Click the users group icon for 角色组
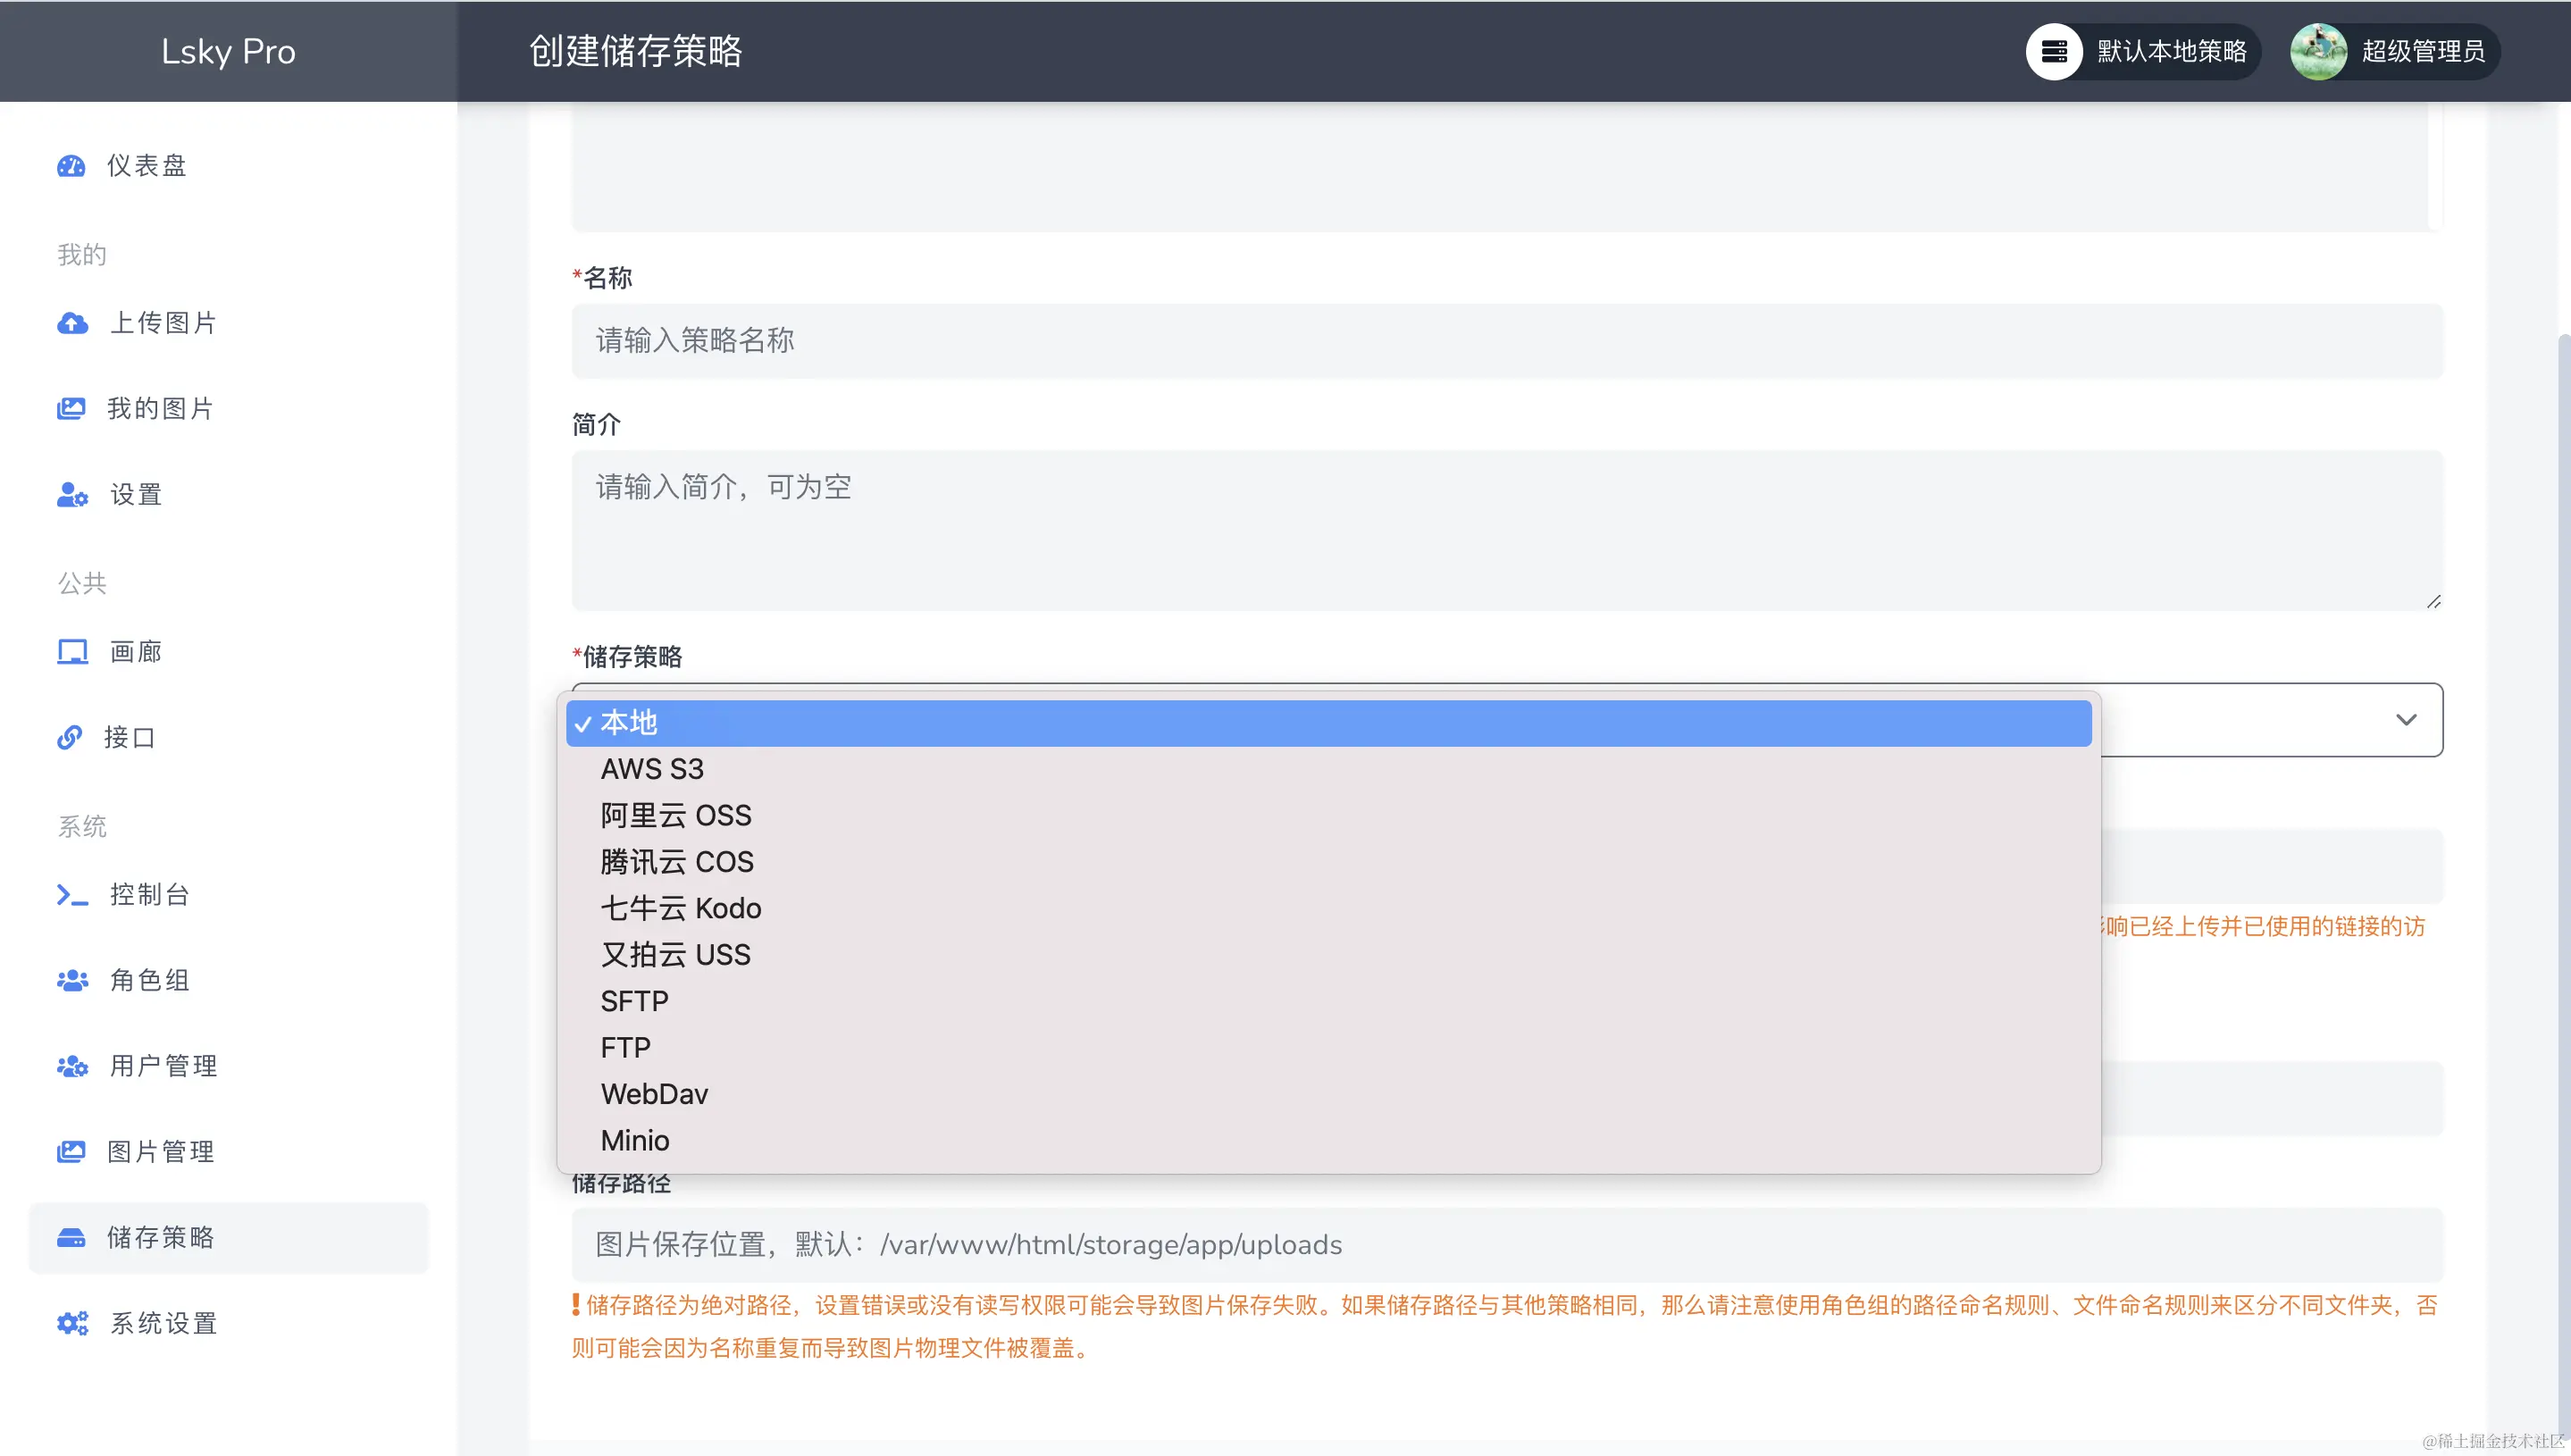Screen dimensions: 2571x1456 pos(72,980)
